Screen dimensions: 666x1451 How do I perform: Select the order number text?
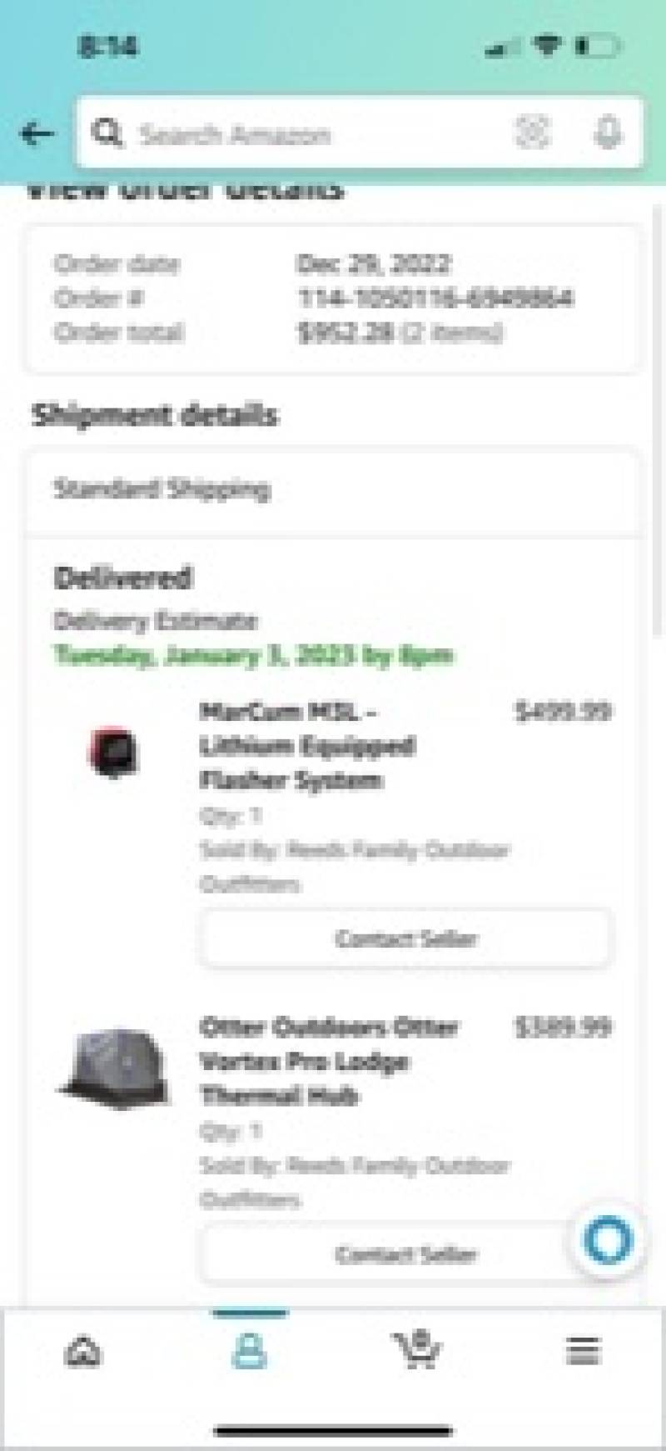tap(435, 298)
